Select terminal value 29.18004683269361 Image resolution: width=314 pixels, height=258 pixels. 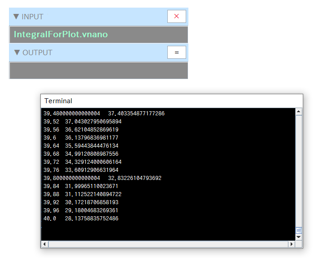click(92, 210)
